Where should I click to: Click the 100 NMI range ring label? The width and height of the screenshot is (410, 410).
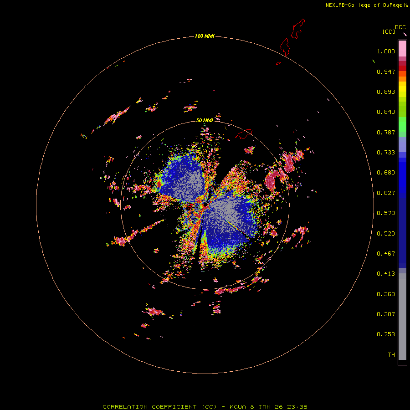point(205,36)
